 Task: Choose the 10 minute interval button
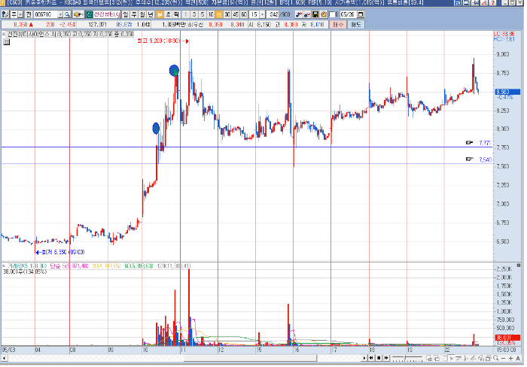[211, 14]
